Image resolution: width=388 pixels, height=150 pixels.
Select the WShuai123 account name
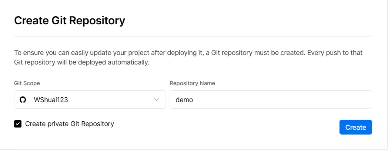(x=51, y=100)
